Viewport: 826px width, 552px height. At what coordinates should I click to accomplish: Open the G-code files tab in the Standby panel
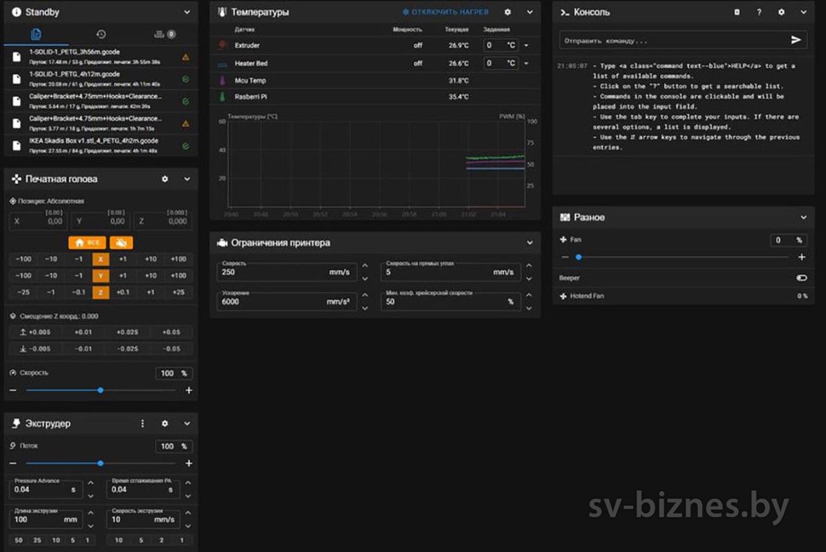[36, 34]
